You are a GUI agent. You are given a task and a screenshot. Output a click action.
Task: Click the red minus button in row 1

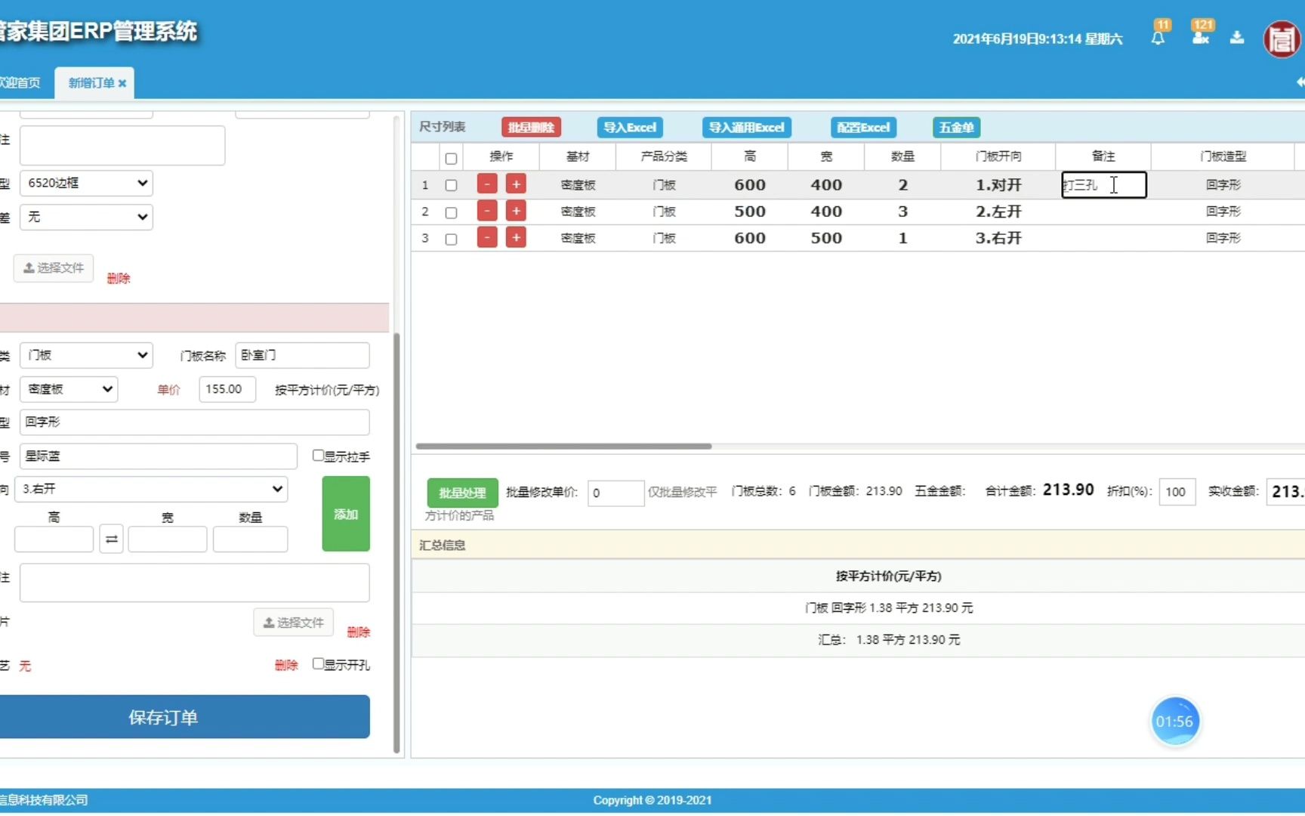pyautogui.click(x=487, y=184)
